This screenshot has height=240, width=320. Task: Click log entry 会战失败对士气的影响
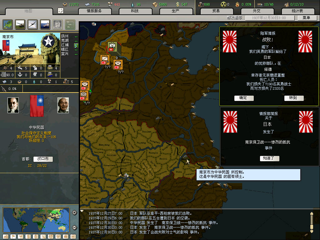click(x=144, y=232)
